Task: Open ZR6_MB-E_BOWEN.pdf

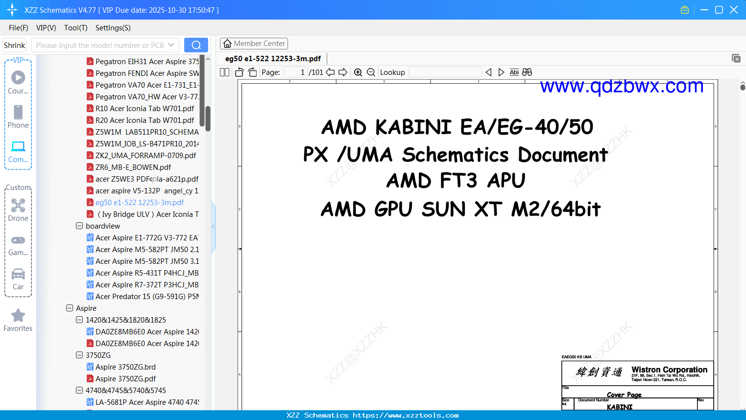Action: (x=129, y=167)
